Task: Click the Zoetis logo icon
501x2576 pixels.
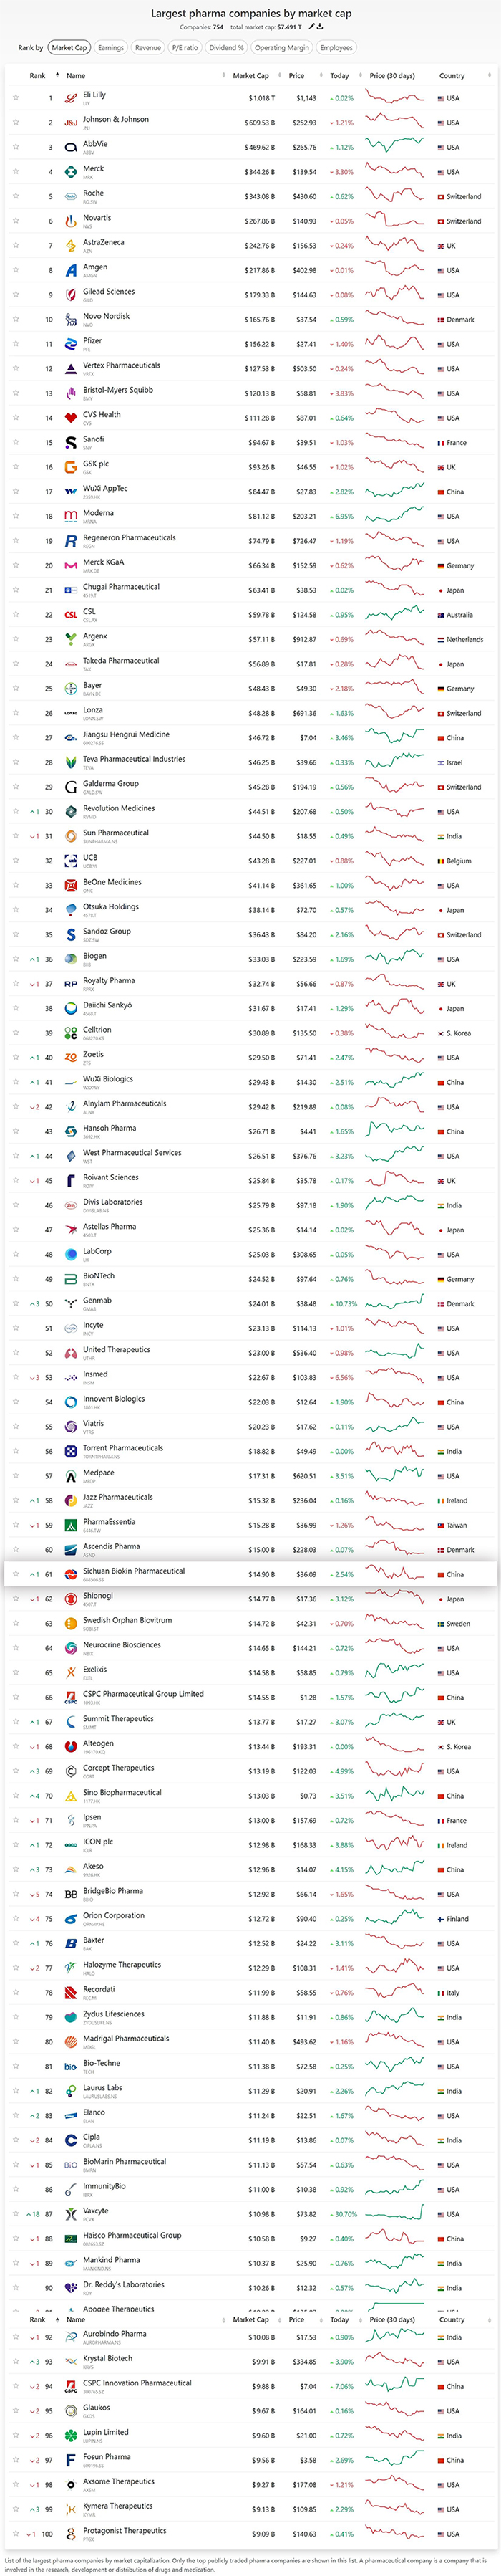Action: click(x=71, y=1058)
